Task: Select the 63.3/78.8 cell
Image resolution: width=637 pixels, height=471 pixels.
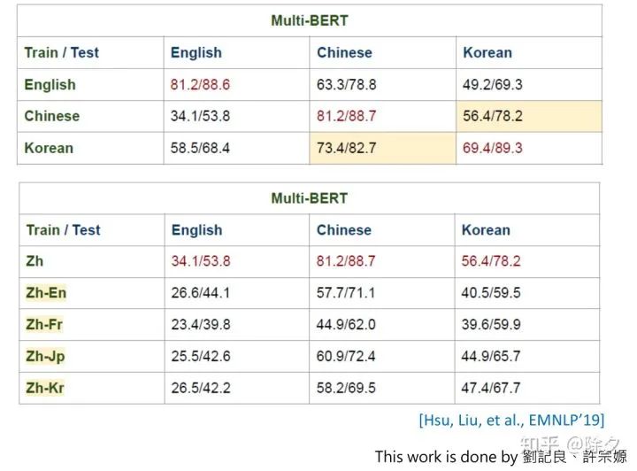Action: (x=346, y=85)
